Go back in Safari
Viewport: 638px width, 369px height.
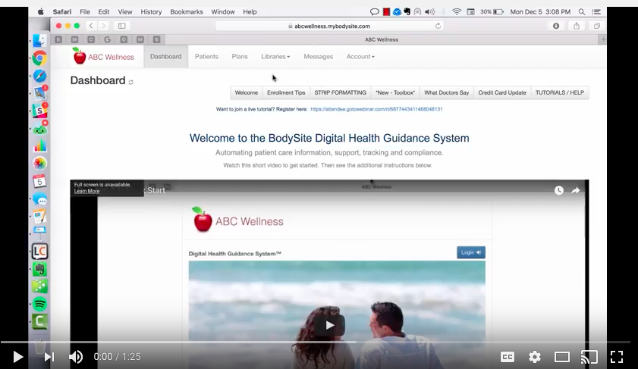point(91,26)
